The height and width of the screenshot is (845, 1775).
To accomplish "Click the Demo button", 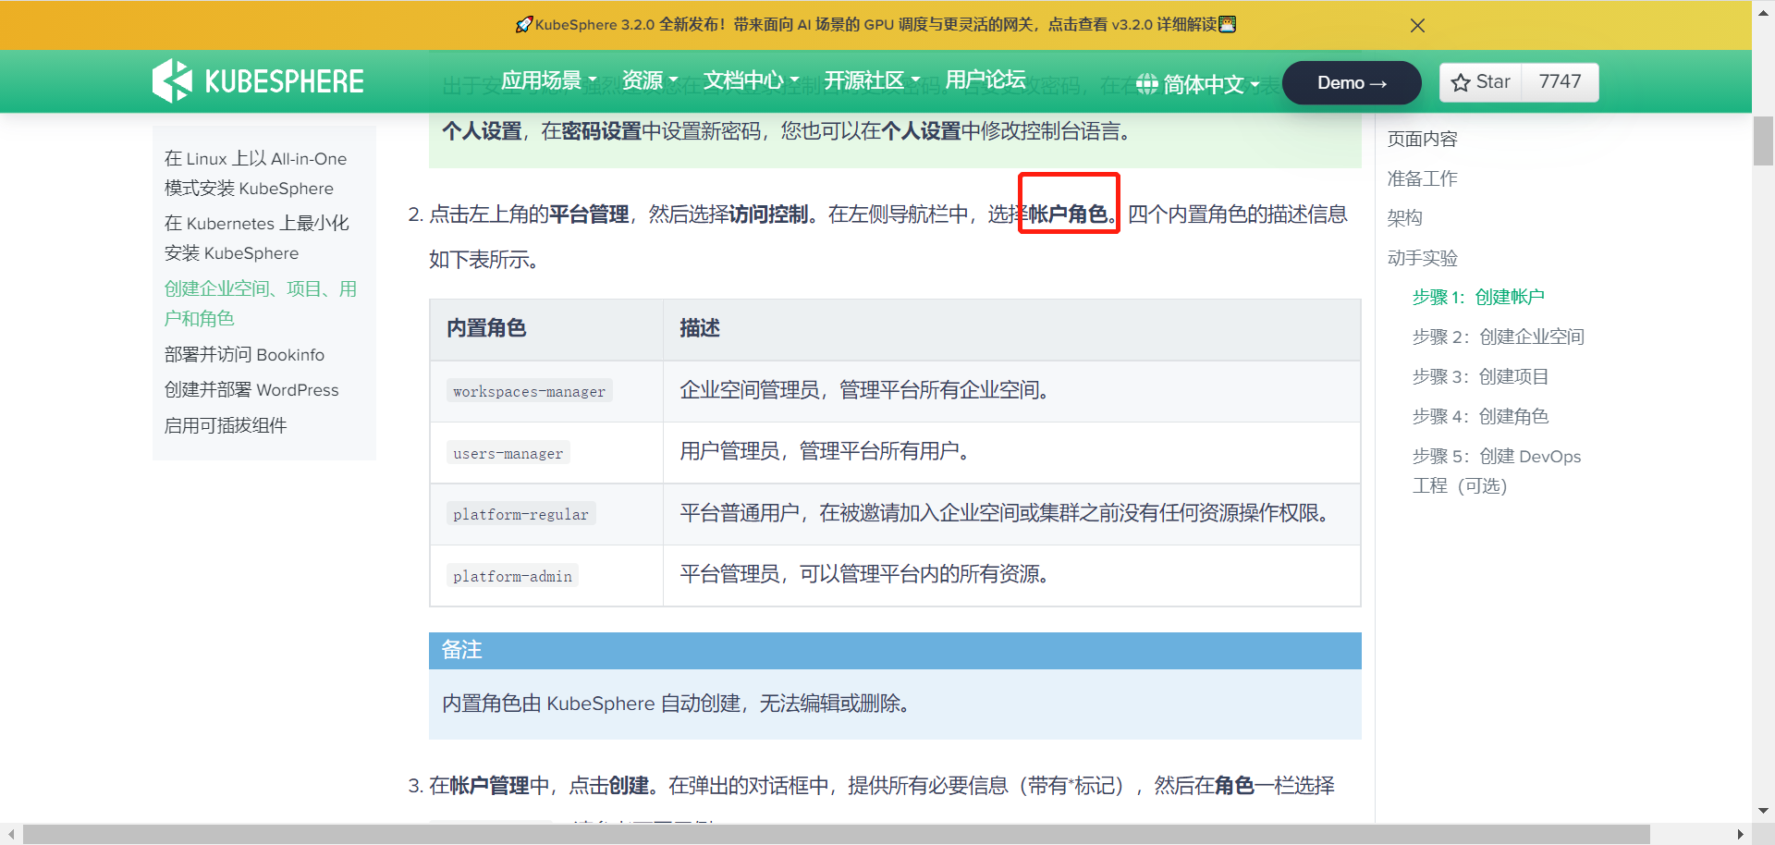I will tap(1352, 82).
